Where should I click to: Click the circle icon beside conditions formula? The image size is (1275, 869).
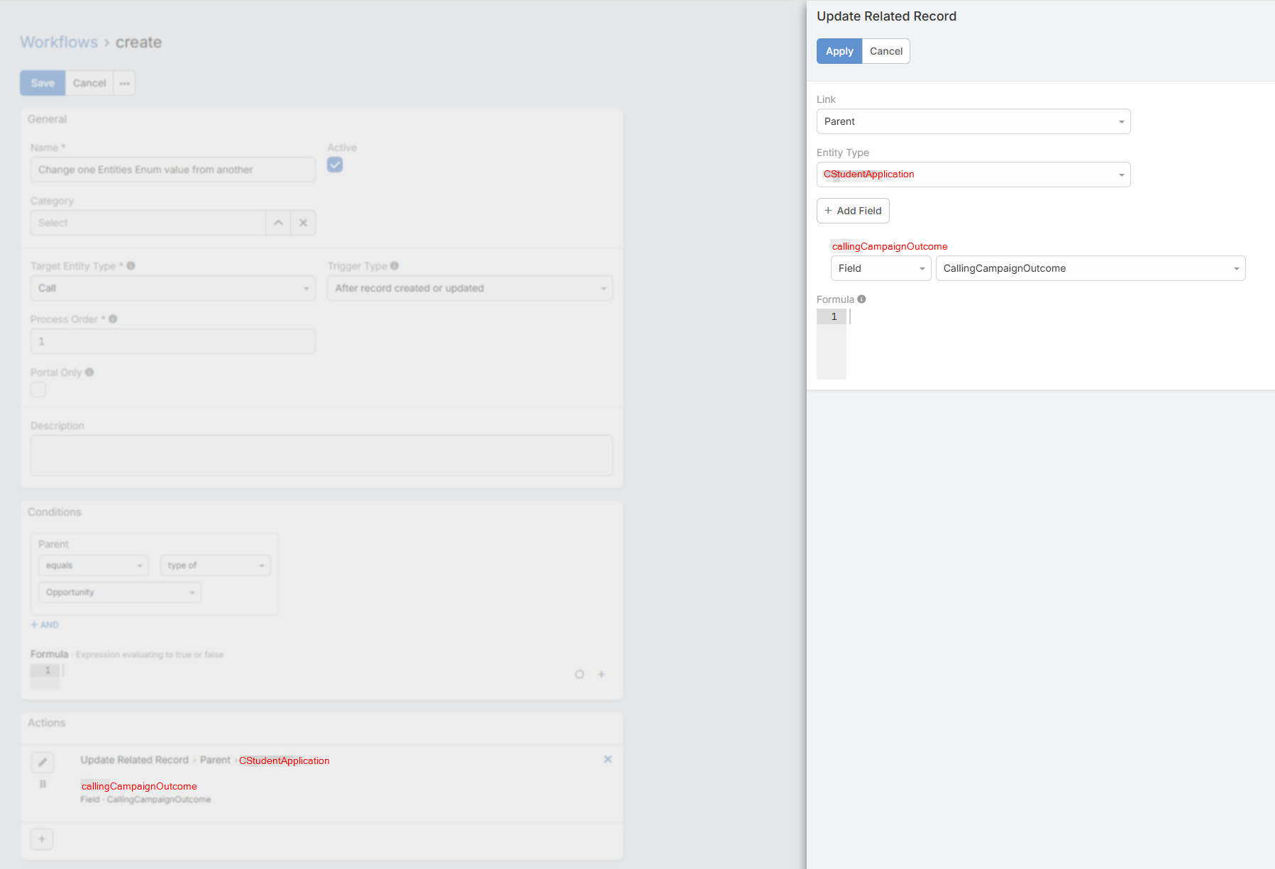tap(580, 675)
